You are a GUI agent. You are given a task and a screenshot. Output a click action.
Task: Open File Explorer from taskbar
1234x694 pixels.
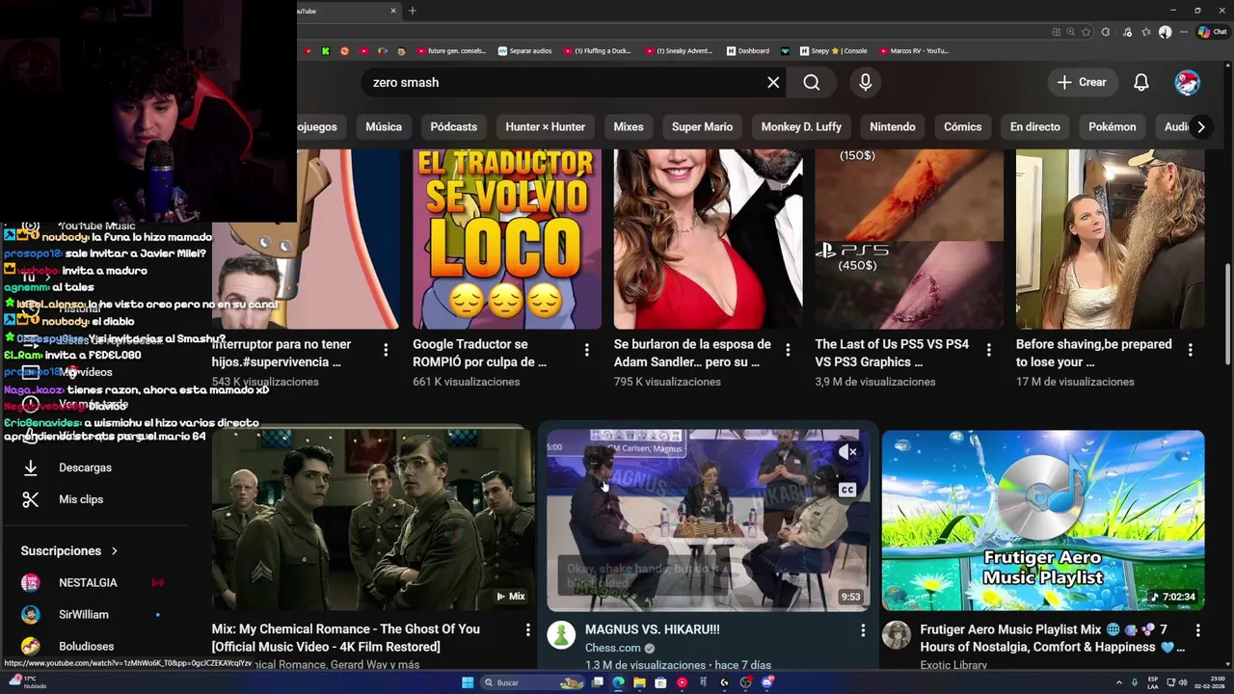click(639, 682)
